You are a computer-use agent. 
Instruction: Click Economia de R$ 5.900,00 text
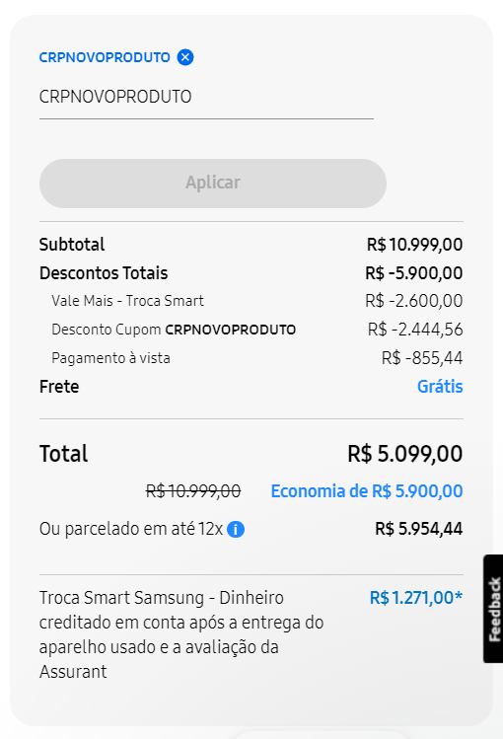pos(367,491)
